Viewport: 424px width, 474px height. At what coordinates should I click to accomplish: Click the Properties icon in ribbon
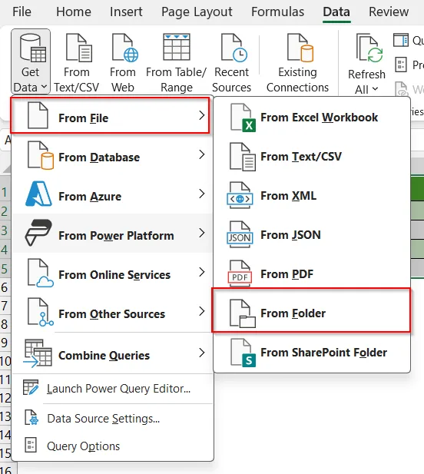(401, 65)
